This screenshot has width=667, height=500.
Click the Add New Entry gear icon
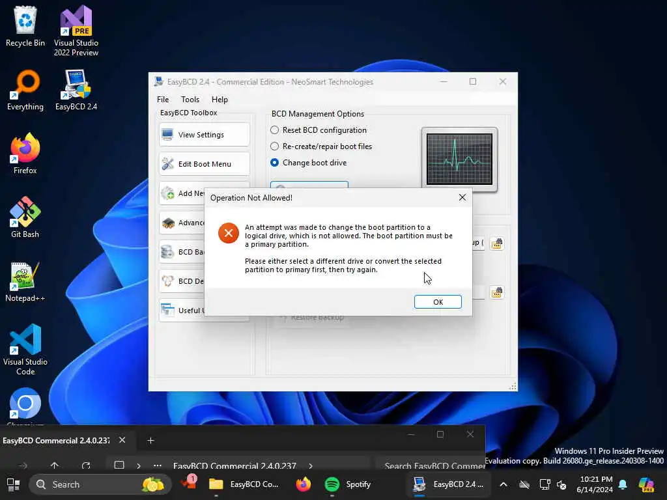[167, 193]
